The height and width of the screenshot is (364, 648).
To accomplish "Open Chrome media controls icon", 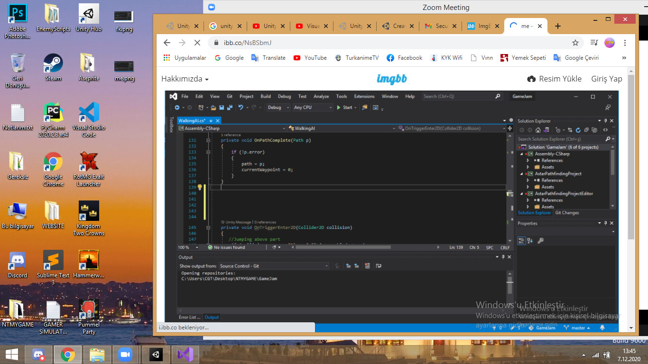I will pyautogui.click(x=594, y=43).
